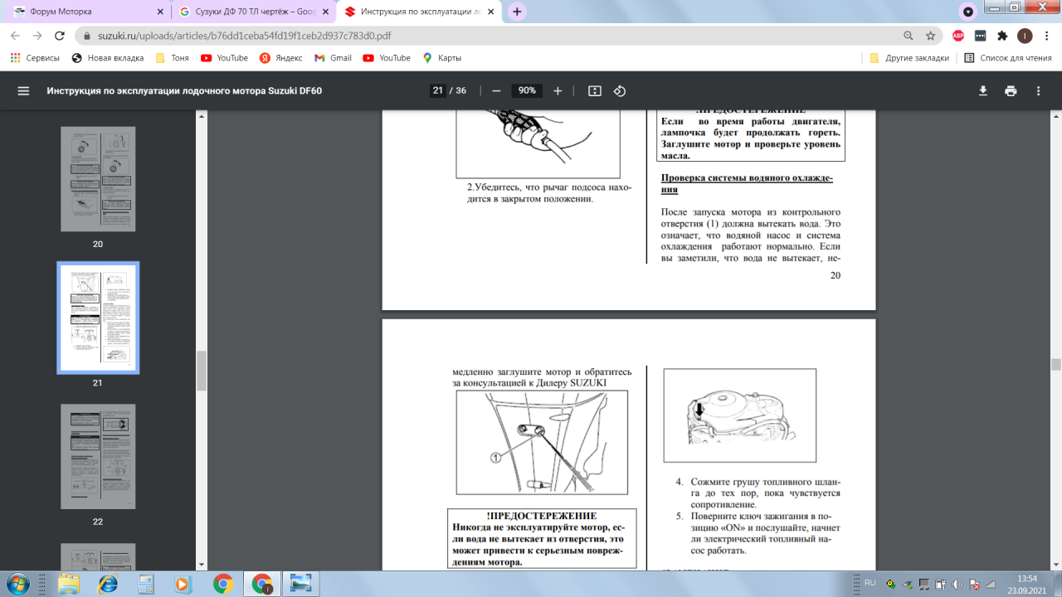Screen dimensions: 1062x597
Task: Open the Тоня bookmark folder
Action: click(x=173, y=58)
